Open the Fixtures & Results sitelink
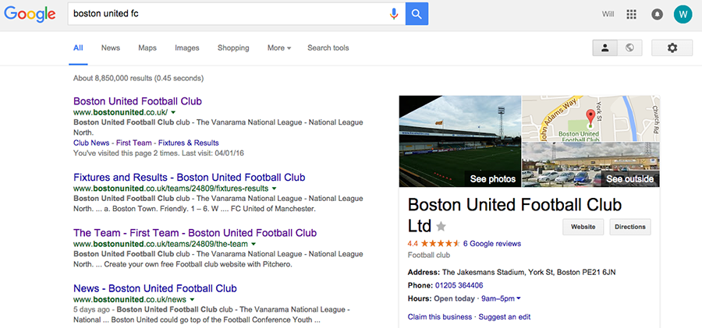 click(x=189, y=143)
